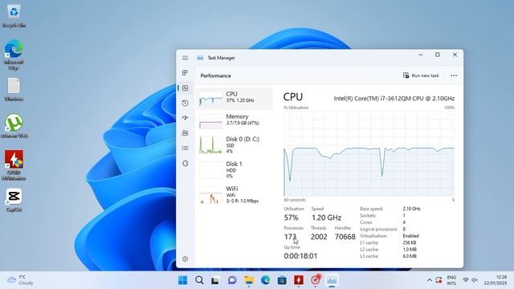The image size is (514, 289).
Task: Open HWMonitor red icon on taskbar
Action: click(299, 280)
